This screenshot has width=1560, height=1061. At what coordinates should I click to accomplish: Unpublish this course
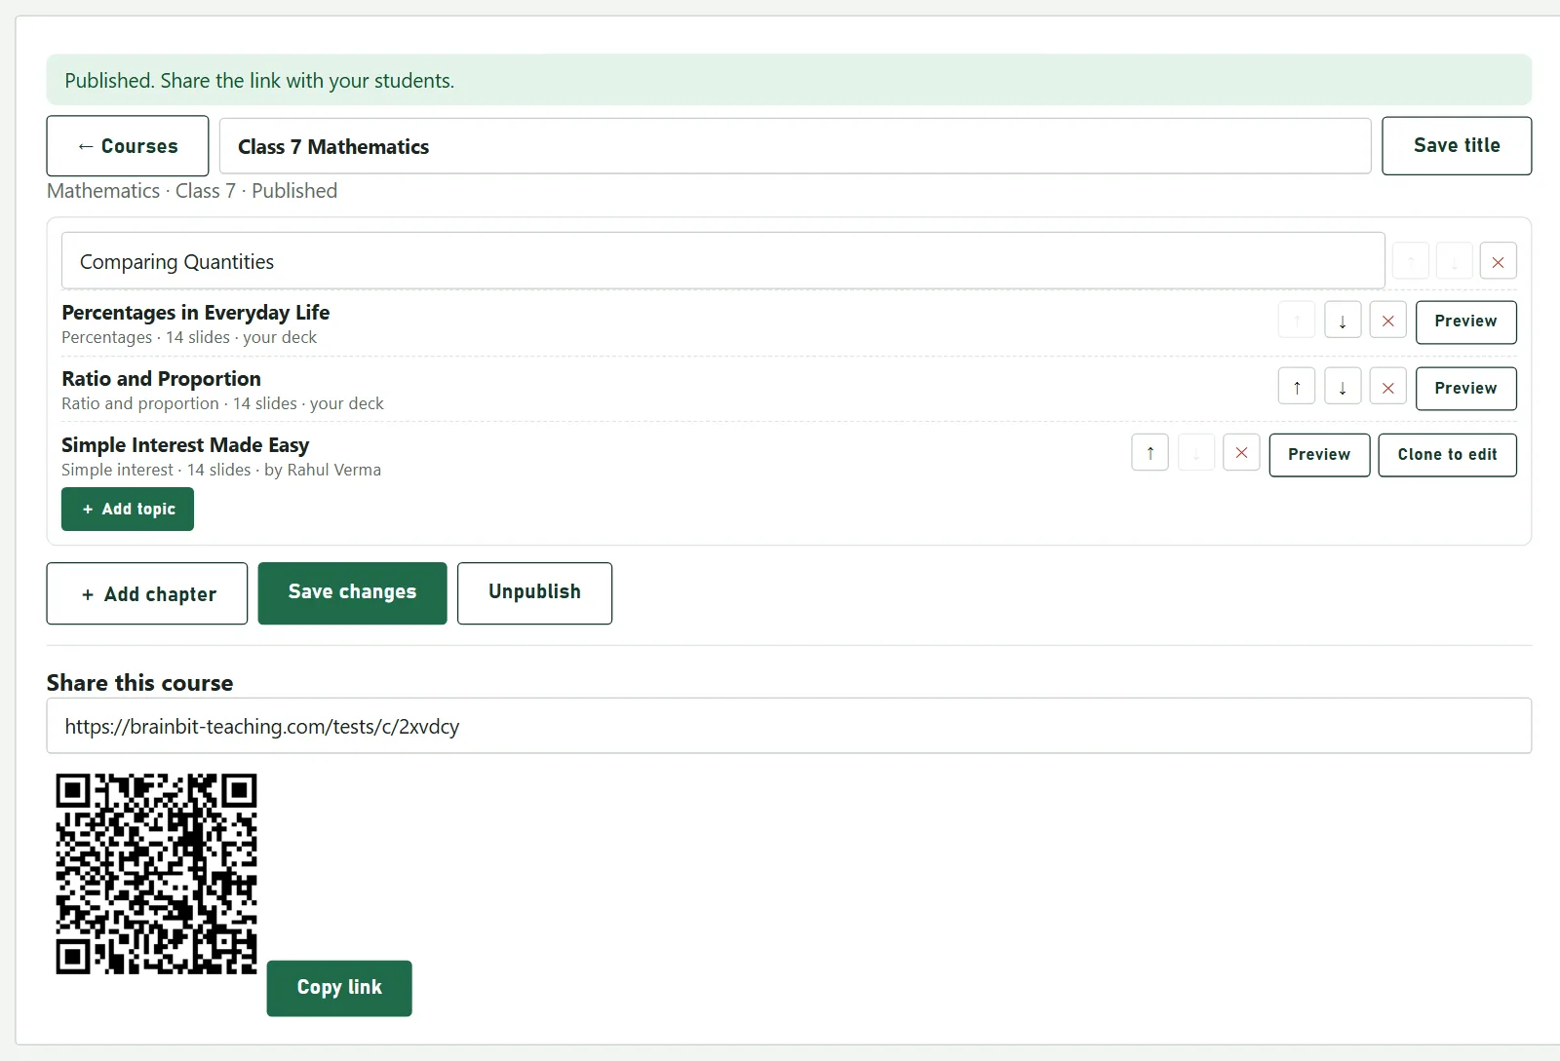[x=534, y=592]
